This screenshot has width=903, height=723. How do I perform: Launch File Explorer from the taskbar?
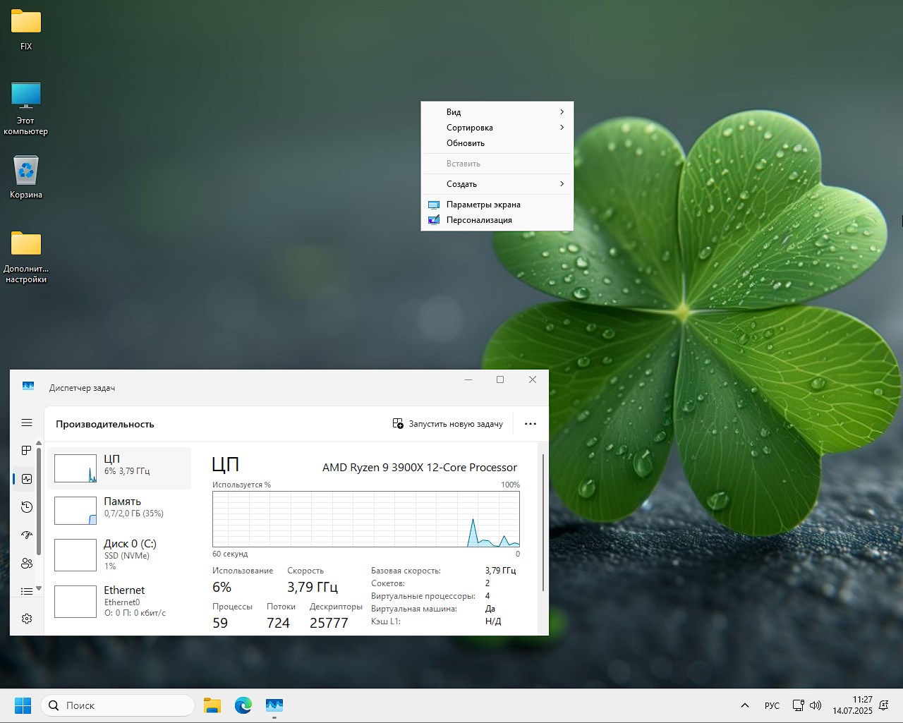tap(212, 705)
